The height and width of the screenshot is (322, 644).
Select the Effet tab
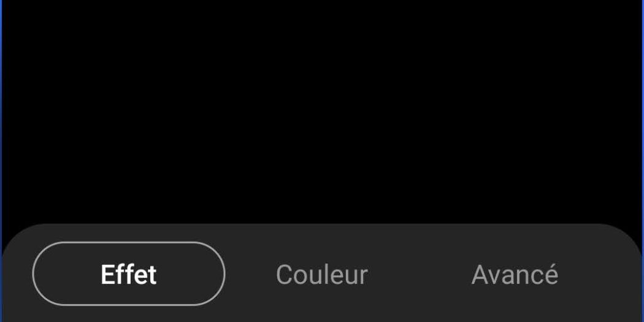click(x=129, y=274)
